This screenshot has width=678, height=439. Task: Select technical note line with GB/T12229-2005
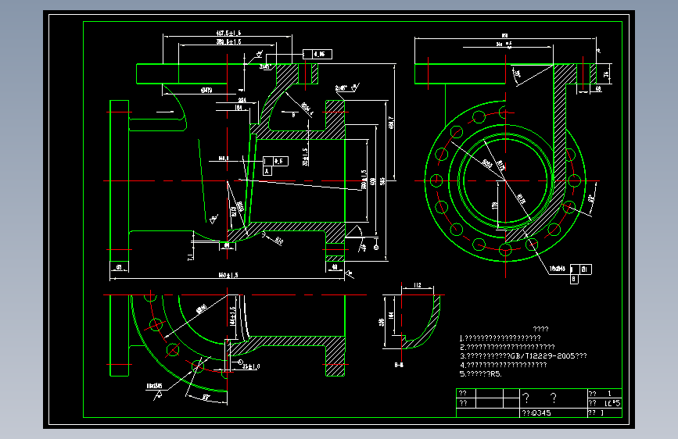coord(523,356)
